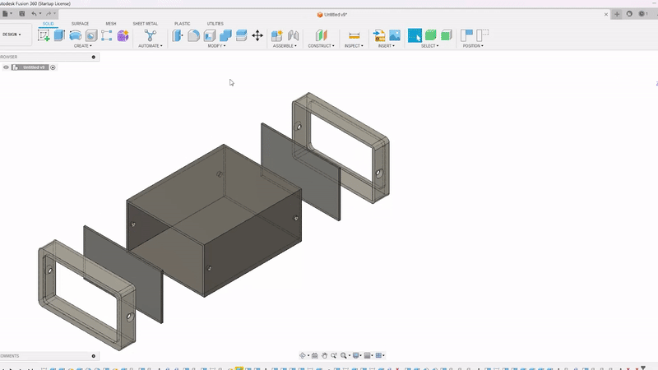This screenshot has width=658, height=370.
Task: Switch to the Mesh tab
Action: (x=111, y=24)
